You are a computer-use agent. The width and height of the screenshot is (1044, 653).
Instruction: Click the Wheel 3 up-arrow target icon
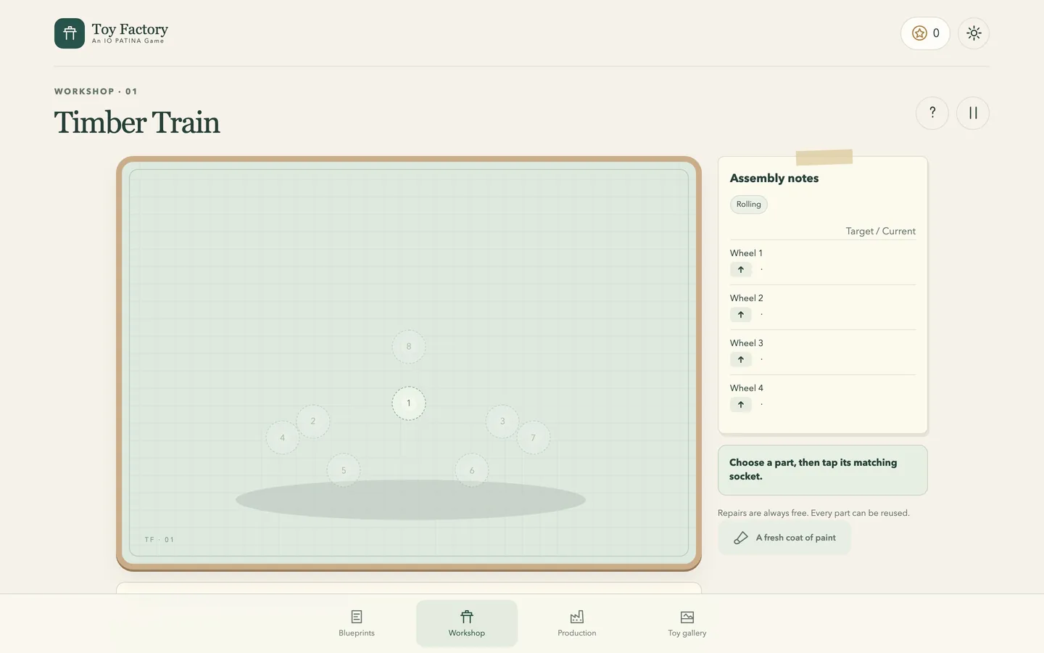(x=741, y=360)
